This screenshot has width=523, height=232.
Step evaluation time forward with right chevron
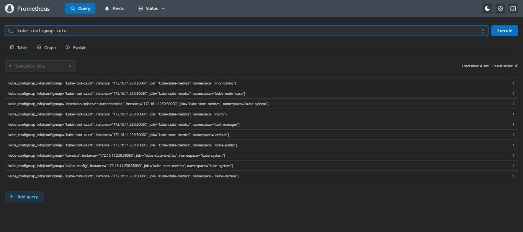click(70, 66)
